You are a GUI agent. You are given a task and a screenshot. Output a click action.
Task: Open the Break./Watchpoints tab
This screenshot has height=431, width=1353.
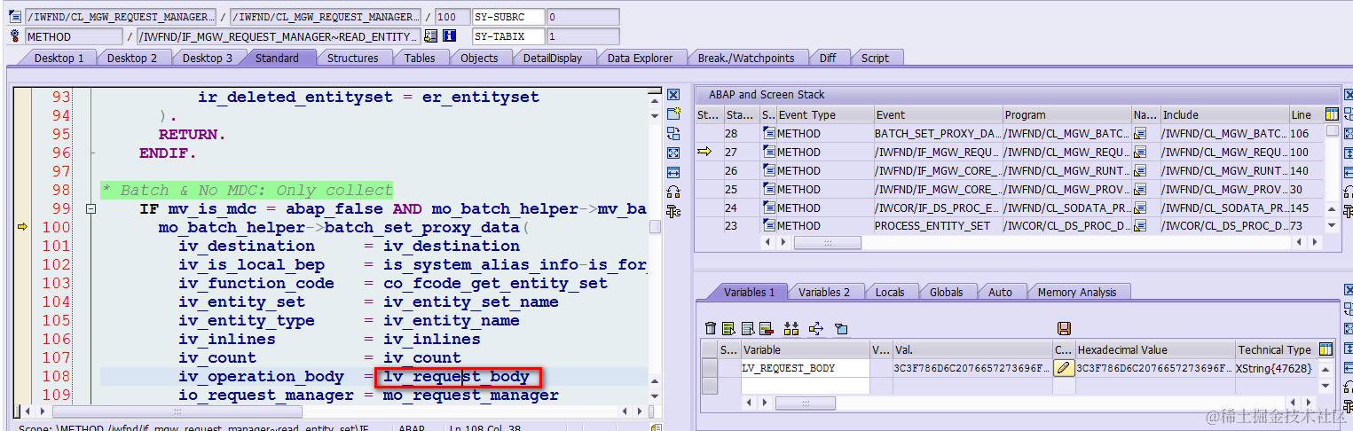tap(745, 58)
